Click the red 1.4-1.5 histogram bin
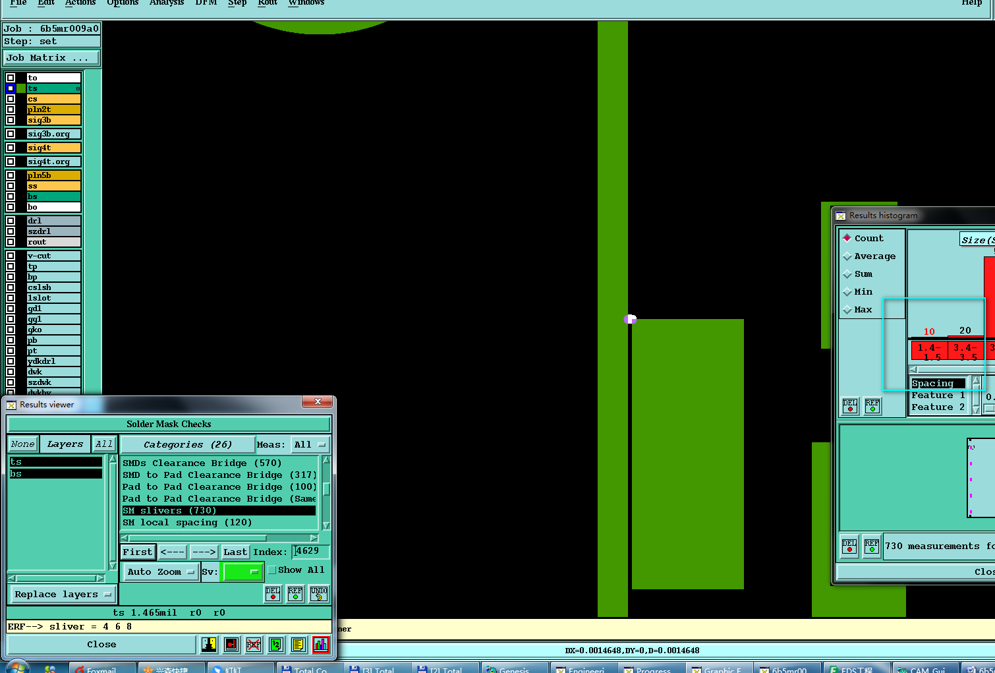 [x=929, y=351]
